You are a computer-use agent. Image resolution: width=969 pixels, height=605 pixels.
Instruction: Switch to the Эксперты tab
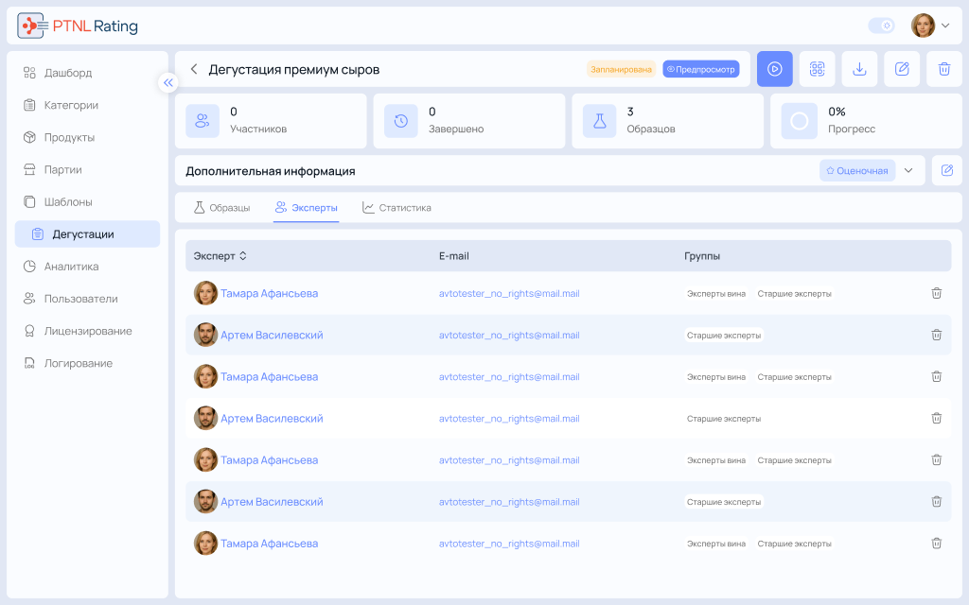point(307,207)
